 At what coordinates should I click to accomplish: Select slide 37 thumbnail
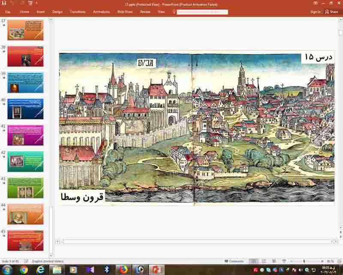pyautogui.click(x=25, y=30)
